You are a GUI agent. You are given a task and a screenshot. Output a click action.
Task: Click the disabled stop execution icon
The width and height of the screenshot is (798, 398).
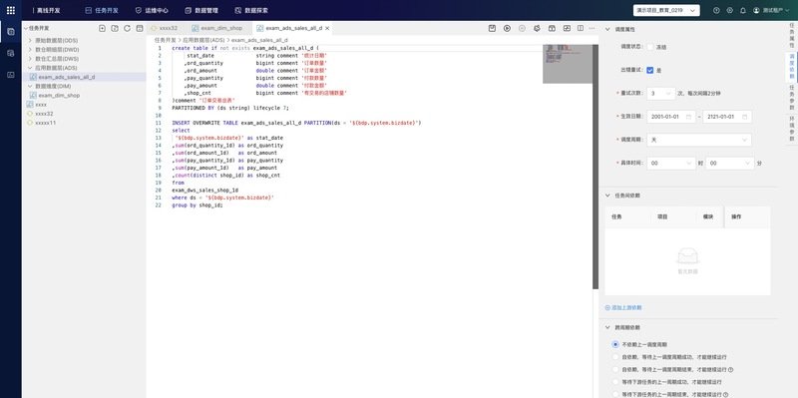pyautogui.click(x=522, y=29)
